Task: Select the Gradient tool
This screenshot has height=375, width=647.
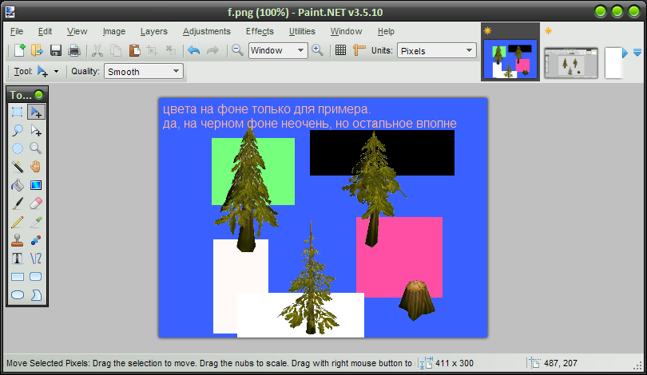Action: pos(36,185)
